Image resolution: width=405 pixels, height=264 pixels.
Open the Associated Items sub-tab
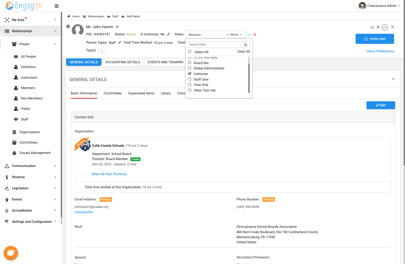pos(141,93)
